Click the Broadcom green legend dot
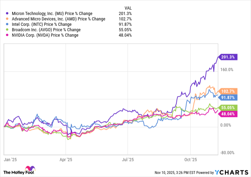This screenshot has width=251, height=177. pos(8,30)
